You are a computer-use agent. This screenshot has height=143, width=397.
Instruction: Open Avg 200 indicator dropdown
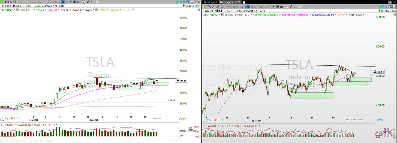point(83,10)
